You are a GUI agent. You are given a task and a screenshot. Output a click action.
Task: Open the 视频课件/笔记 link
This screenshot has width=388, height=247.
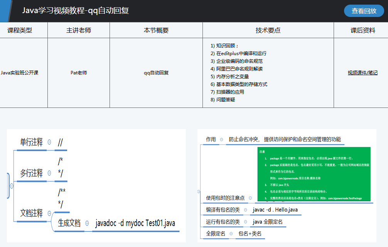point(362,73)
